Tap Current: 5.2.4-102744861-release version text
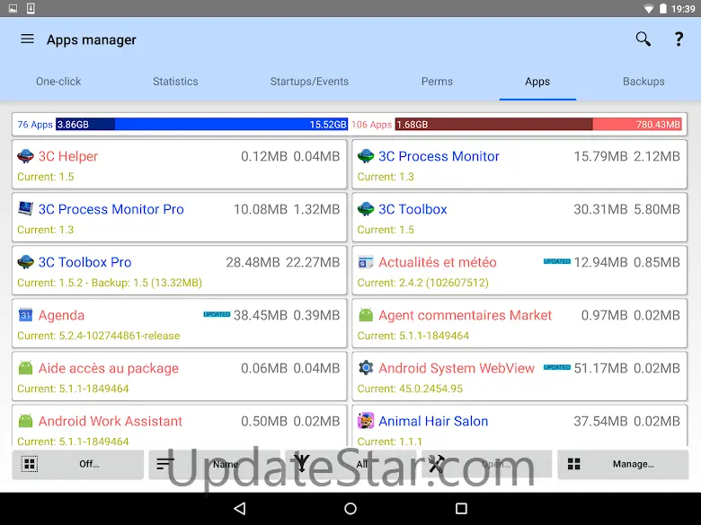This screenshot has height=525, width=701. pyautogui.click(x=98, y=336)
